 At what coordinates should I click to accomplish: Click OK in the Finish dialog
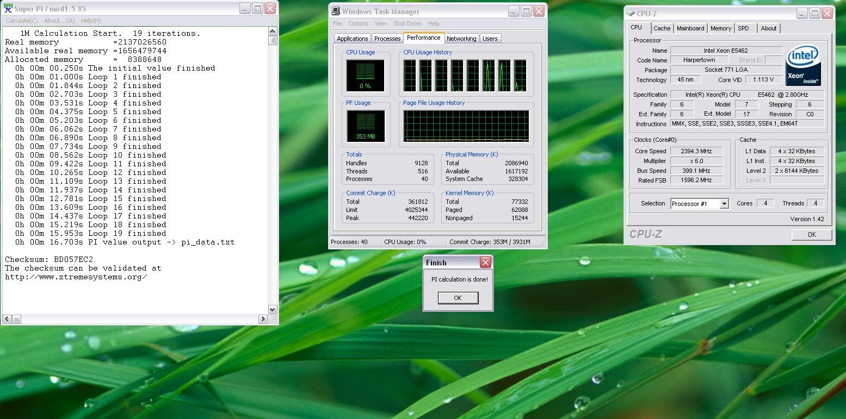(458, 298)
